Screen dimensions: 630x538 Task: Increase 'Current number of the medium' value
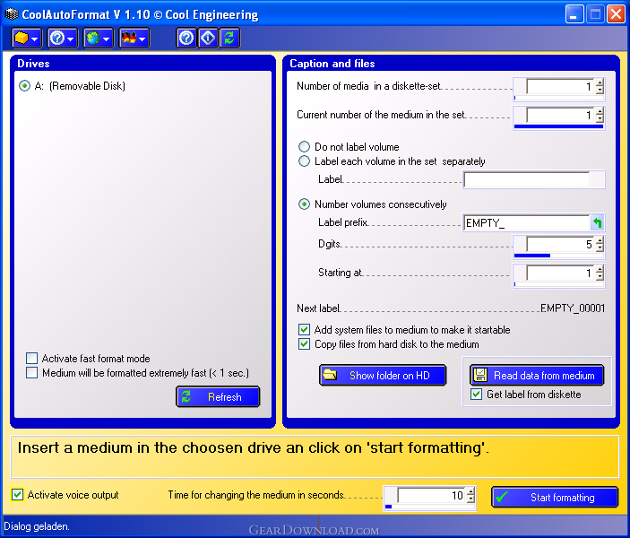point(600,112)
